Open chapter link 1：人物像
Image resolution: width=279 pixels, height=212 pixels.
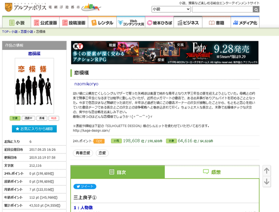[x=83, y=208]
